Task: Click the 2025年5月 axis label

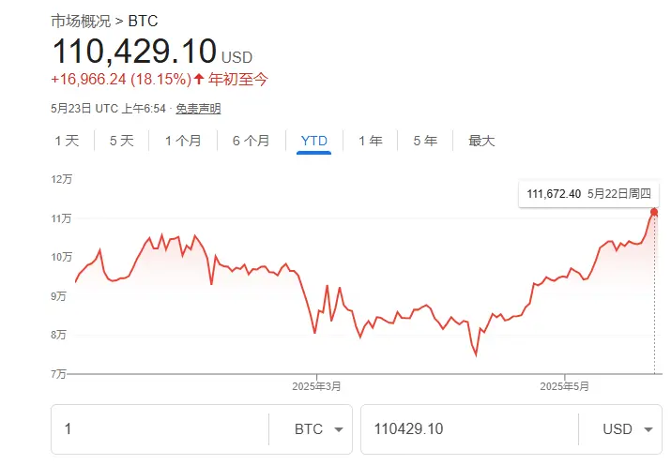Action: coord(567,386)
